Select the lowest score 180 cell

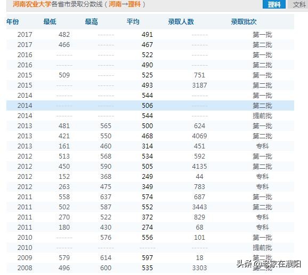coord(64,227)
